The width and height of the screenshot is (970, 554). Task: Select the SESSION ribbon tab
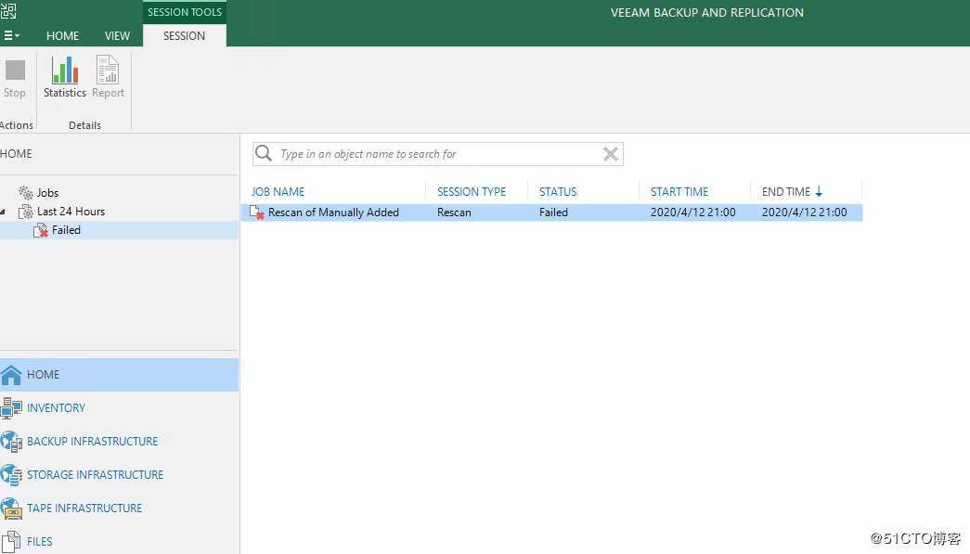184,36
